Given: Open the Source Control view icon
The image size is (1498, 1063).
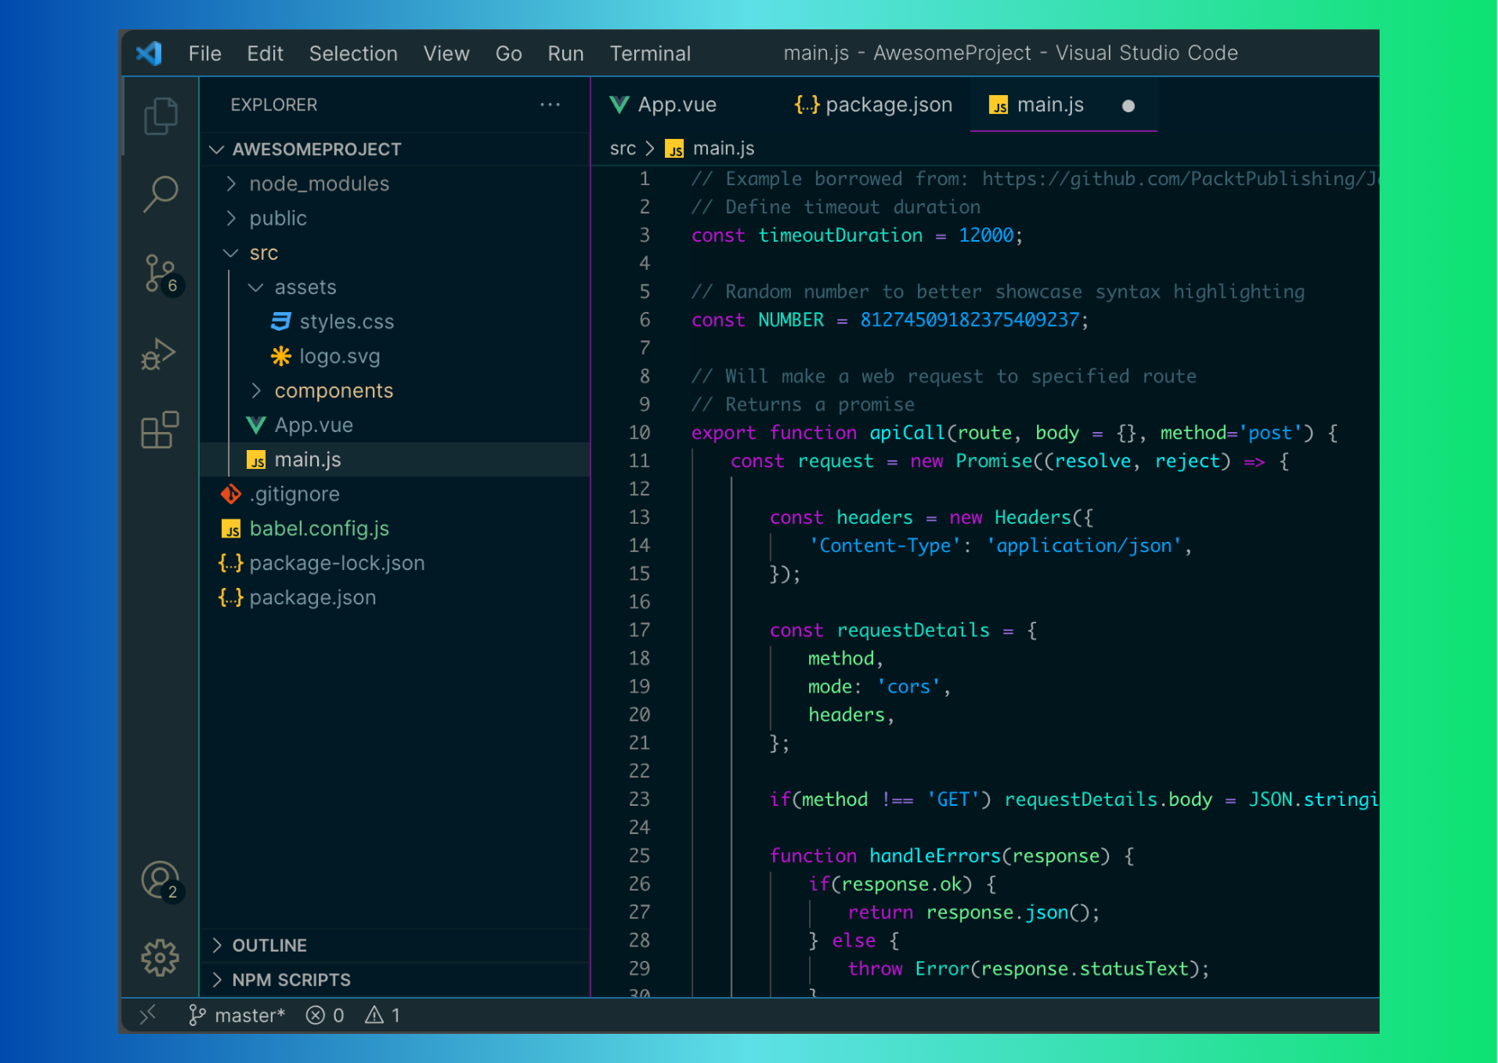Looking at the screenshot, I should click(160, 273).
